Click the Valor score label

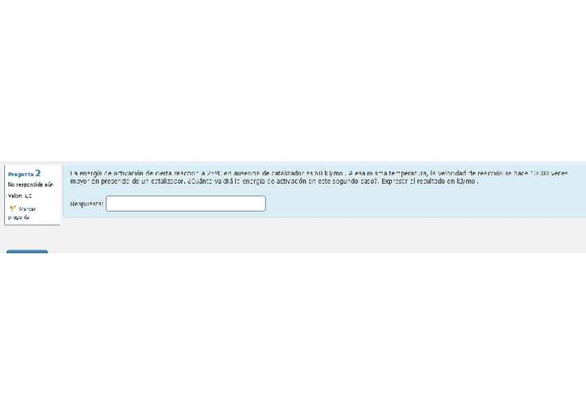20,196
